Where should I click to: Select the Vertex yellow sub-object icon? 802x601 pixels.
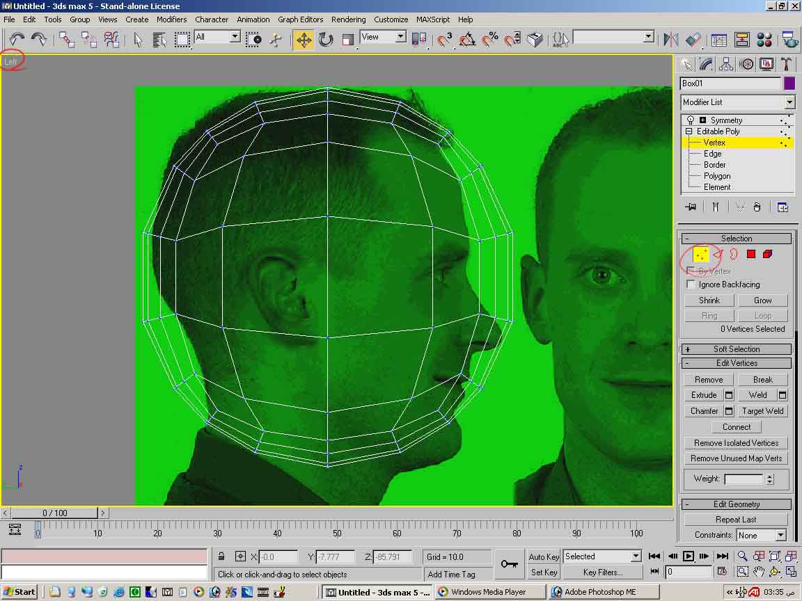click(700, 254)
